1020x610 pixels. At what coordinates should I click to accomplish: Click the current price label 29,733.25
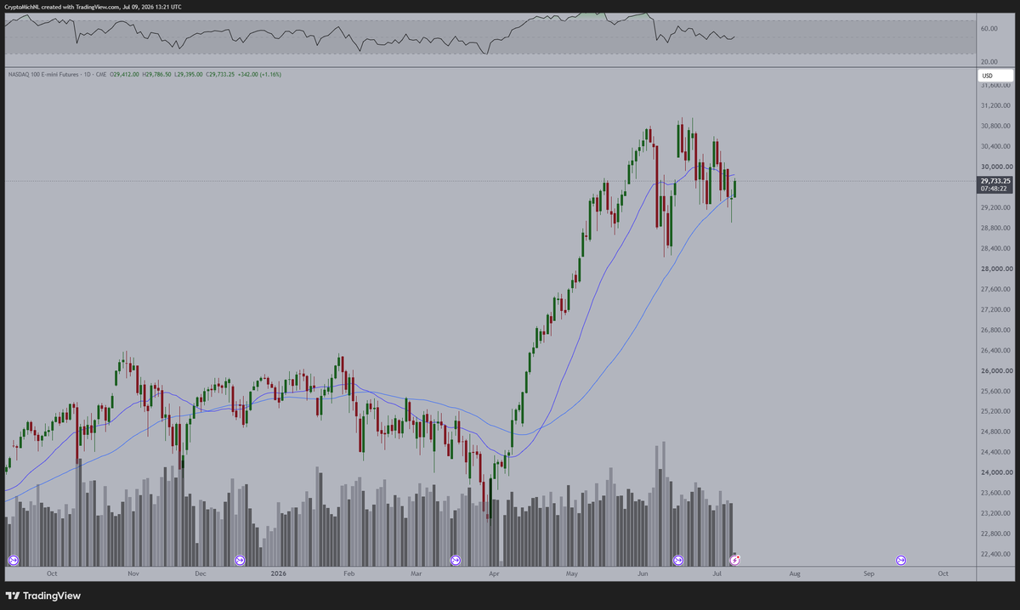coord(995,180)
